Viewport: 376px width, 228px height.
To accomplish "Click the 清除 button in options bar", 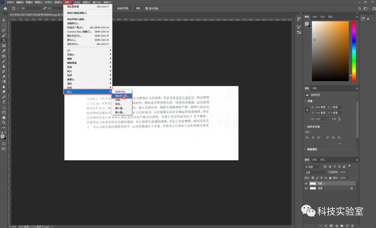I will [138, 8].
